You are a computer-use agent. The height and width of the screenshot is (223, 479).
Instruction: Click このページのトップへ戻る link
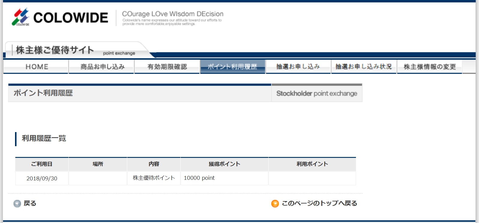319,203
